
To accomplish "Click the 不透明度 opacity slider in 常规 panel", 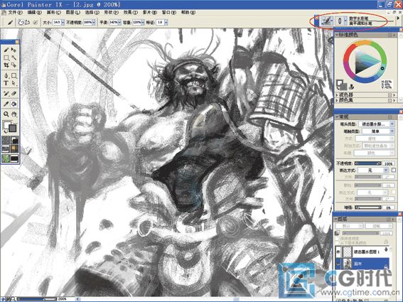I will click(x=368, y=163).
